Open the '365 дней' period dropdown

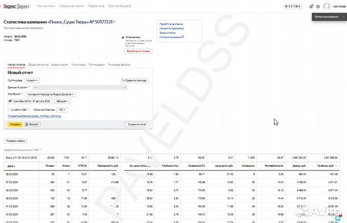[63, 102]
